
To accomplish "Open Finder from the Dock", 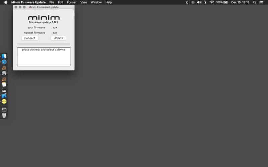I will (4, 56).
